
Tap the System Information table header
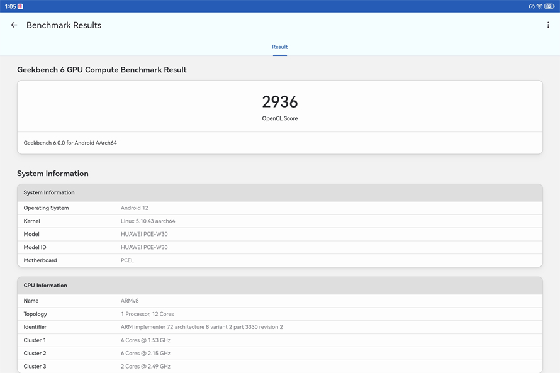[280, 192]
